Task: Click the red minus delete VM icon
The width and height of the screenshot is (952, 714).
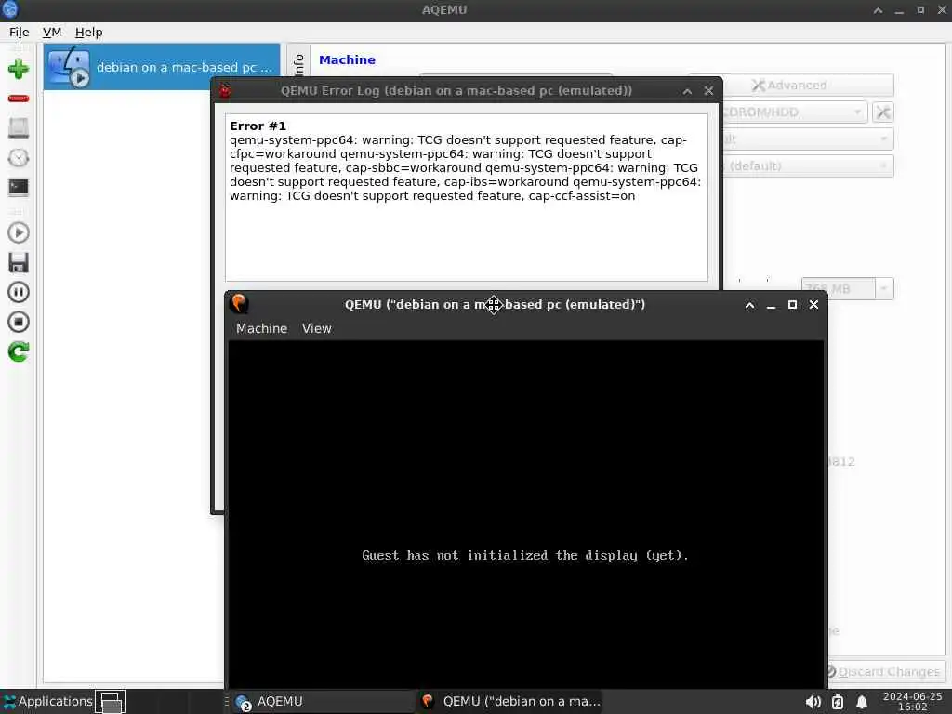Action: pyautogui.click(x=19, y=99)
